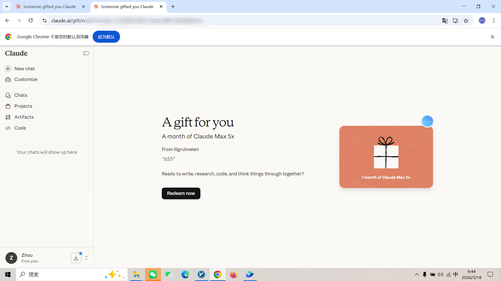This screenshot has width=501, height=281.
Task: Click the Claude logo text
Action: click(16, 53)
